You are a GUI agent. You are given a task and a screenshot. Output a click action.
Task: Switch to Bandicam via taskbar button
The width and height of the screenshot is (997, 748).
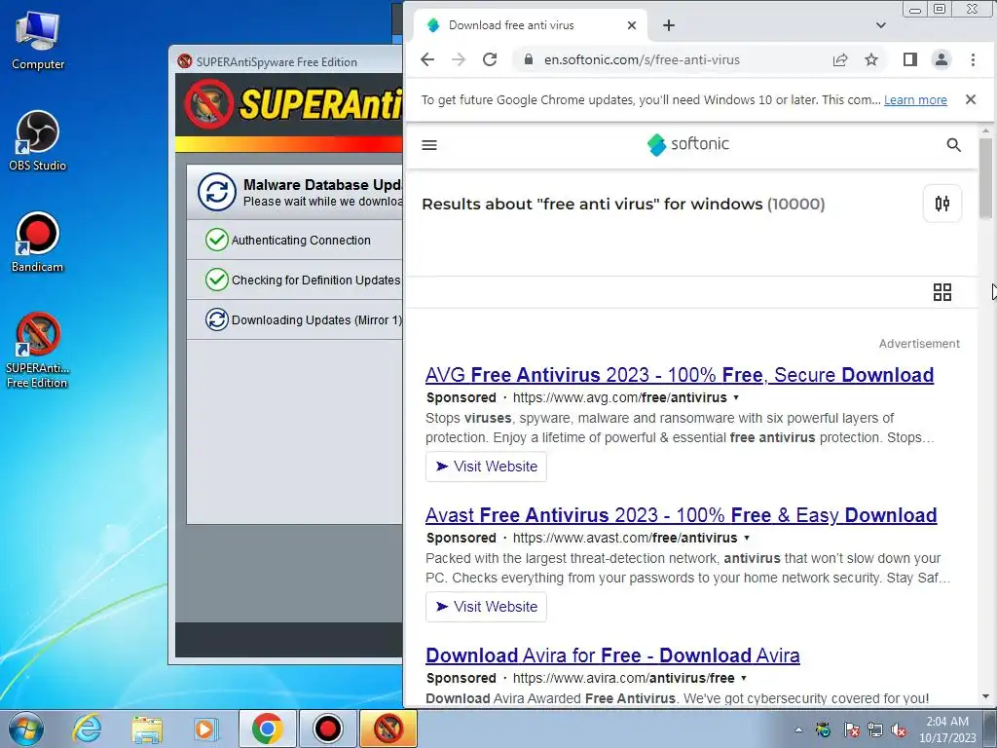[327, 729]
